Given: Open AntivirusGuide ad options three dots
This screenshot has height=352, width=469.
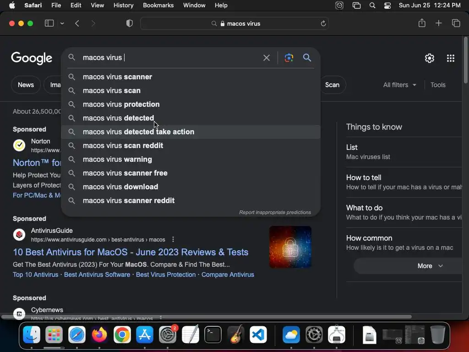Looking at the screenshot, I should 173,239.
